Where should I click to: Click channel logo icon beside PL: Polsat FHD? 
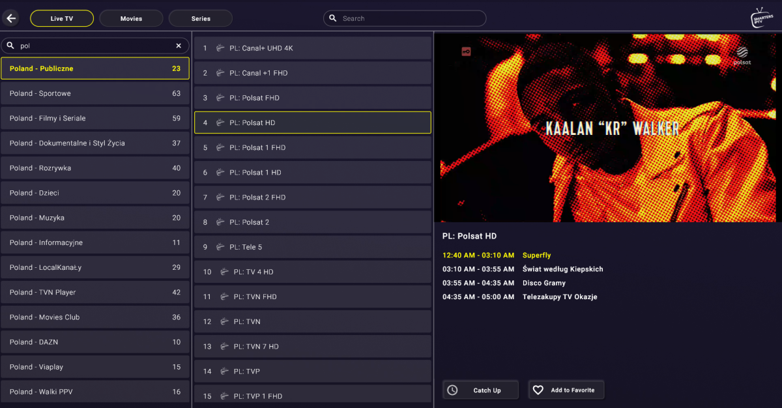[x=220, y=98]
